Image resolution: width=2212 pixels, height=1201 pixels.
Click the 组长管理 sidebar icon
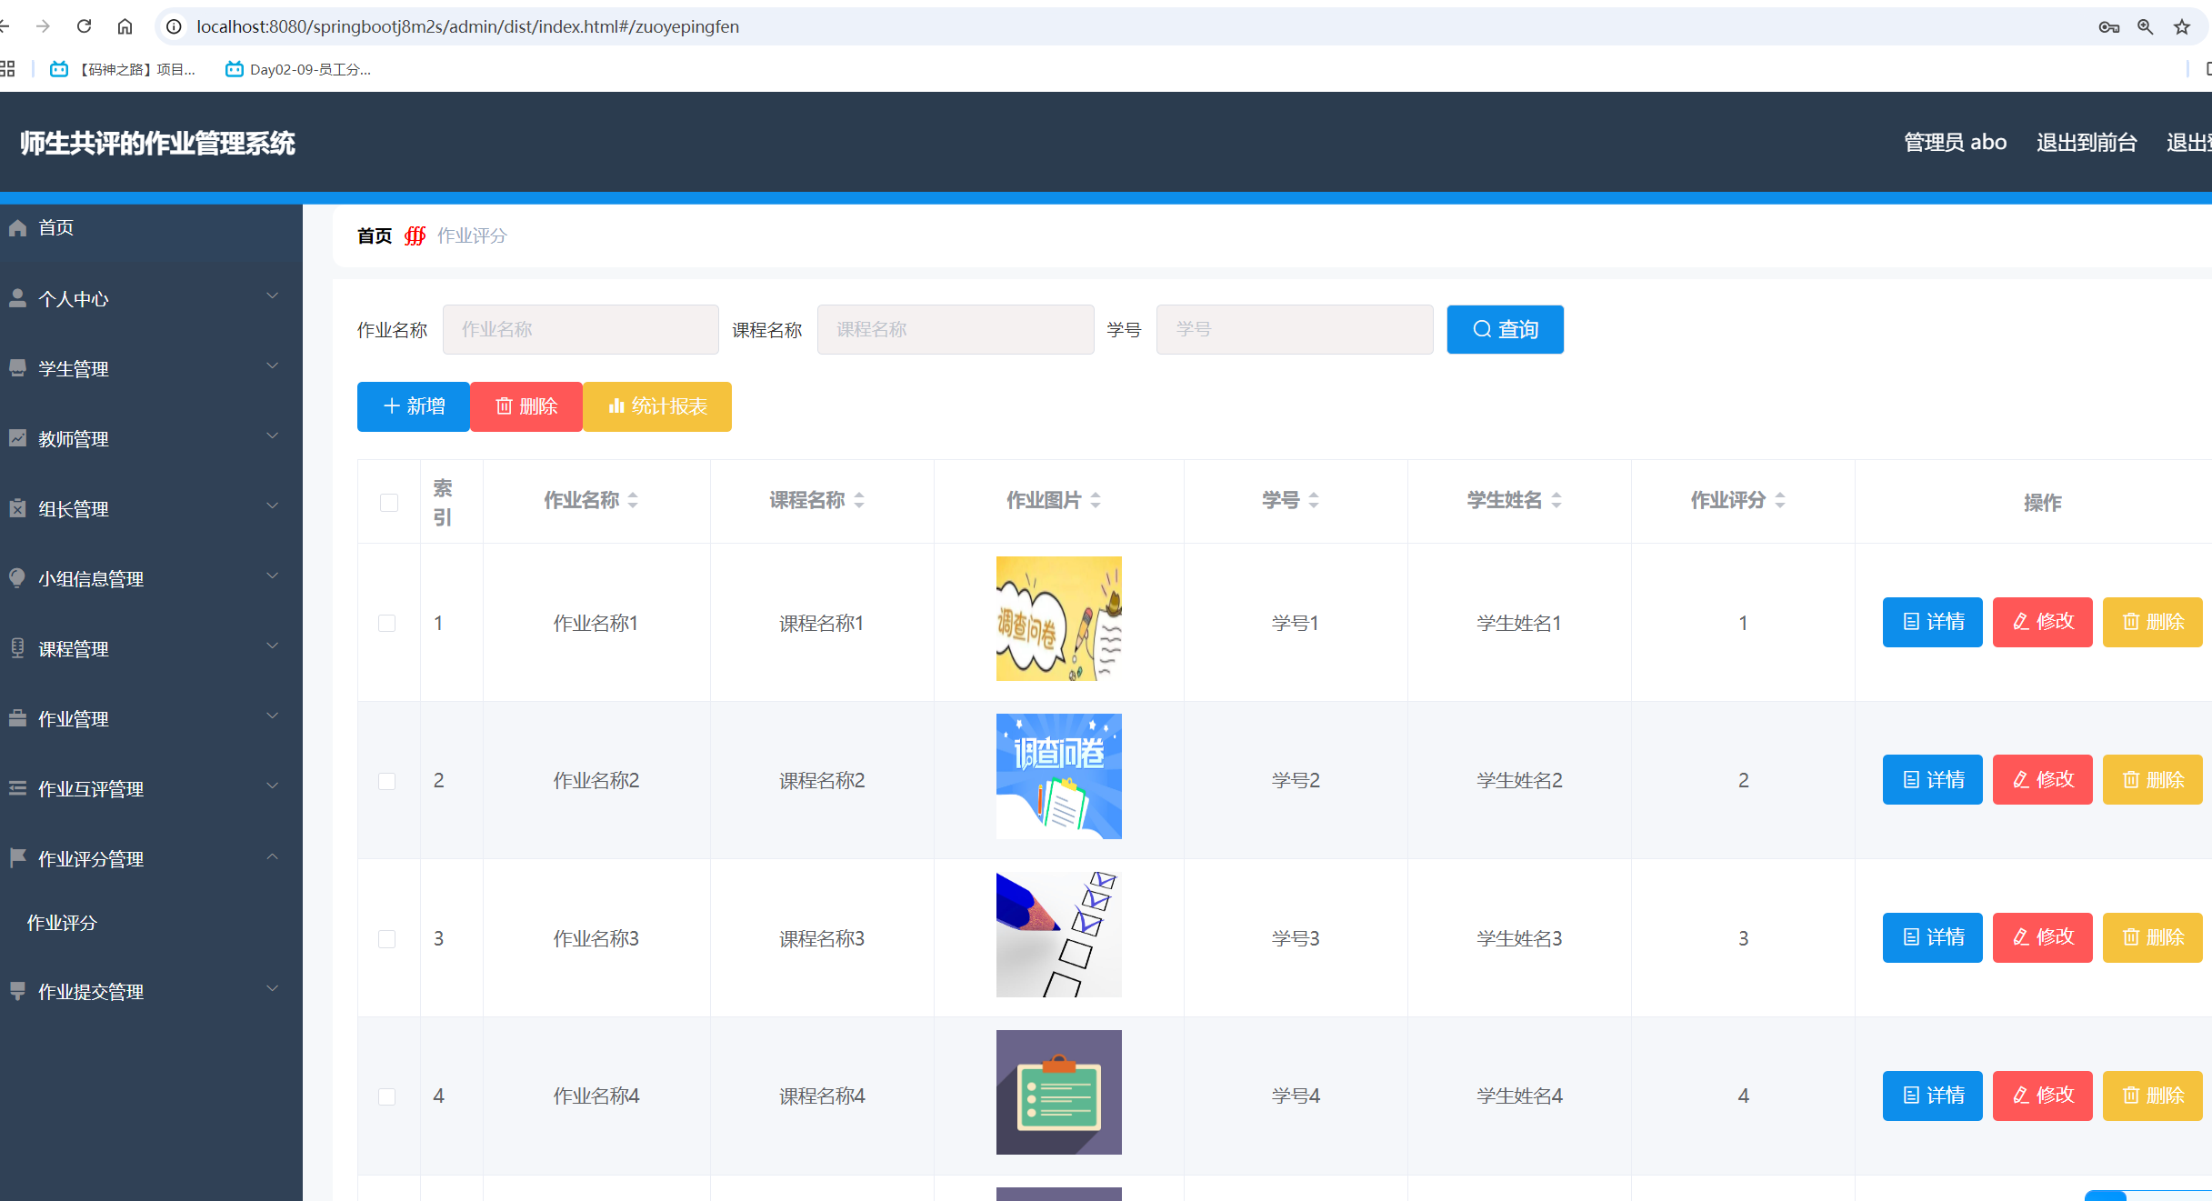click(x=17, y=508)
